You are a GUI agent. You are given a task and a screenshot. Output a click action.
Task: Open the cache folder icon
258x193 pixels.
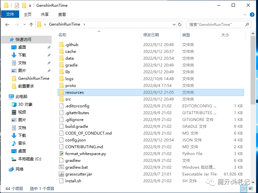61,51
